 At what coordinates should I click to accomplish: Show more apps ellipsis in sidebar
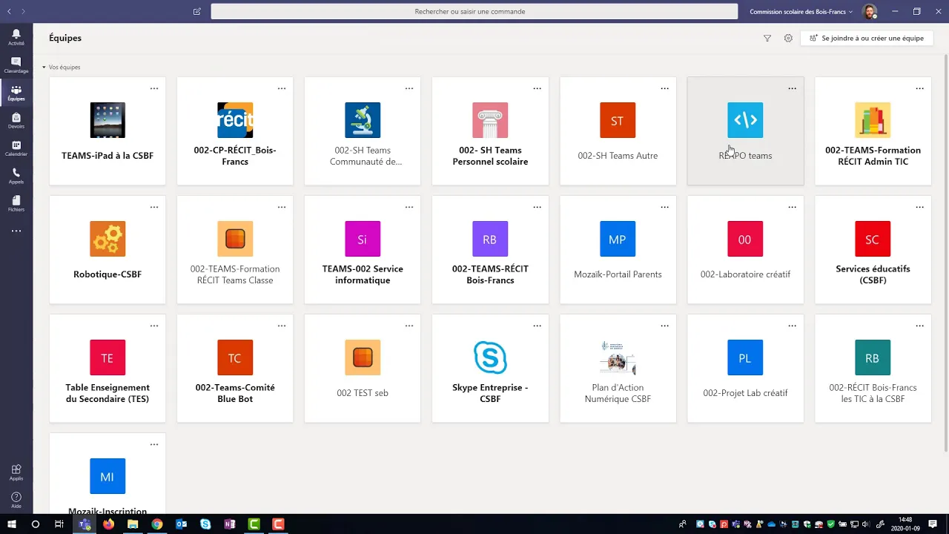point(16,231)
